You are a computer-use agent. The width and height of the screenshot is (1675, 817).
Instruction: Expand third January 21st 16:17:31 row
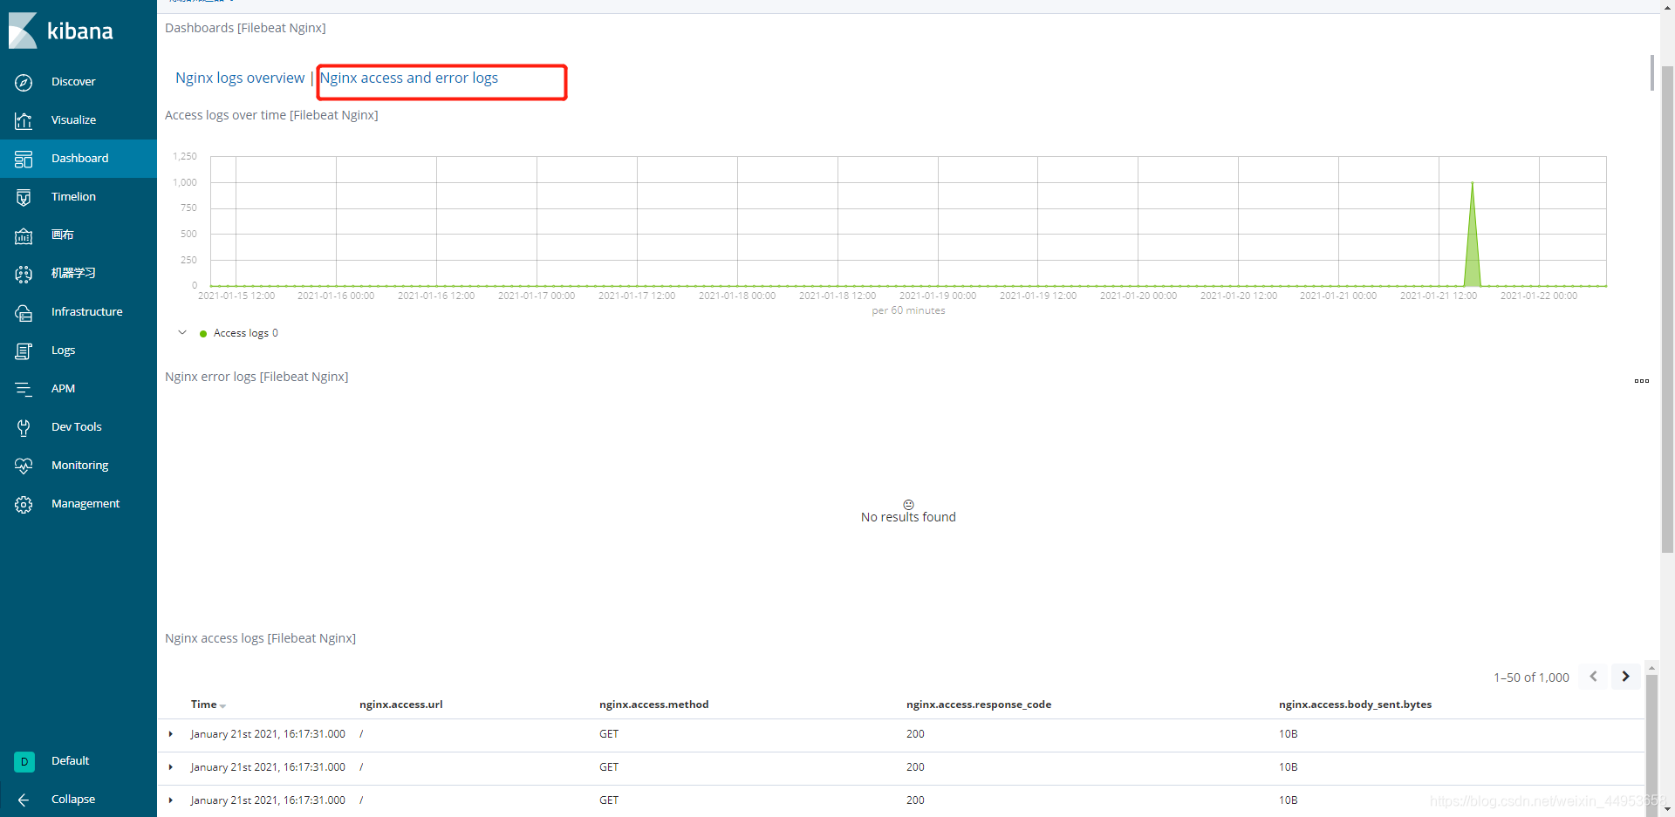pos(171,800)
